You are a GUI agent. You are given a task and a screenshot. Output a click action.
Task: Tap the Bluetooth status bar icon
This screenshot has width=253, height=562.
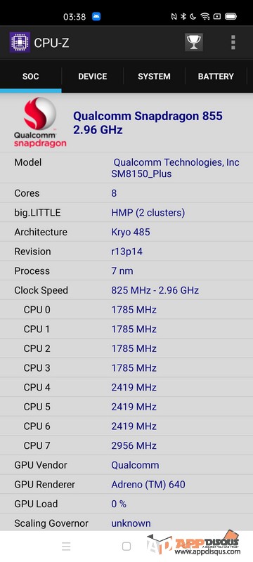[183, 16]
